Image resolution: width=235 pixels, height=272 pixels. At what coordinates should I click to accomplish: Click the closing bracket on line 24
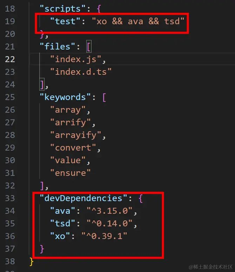pyautogui.click(x=42, y=85)
